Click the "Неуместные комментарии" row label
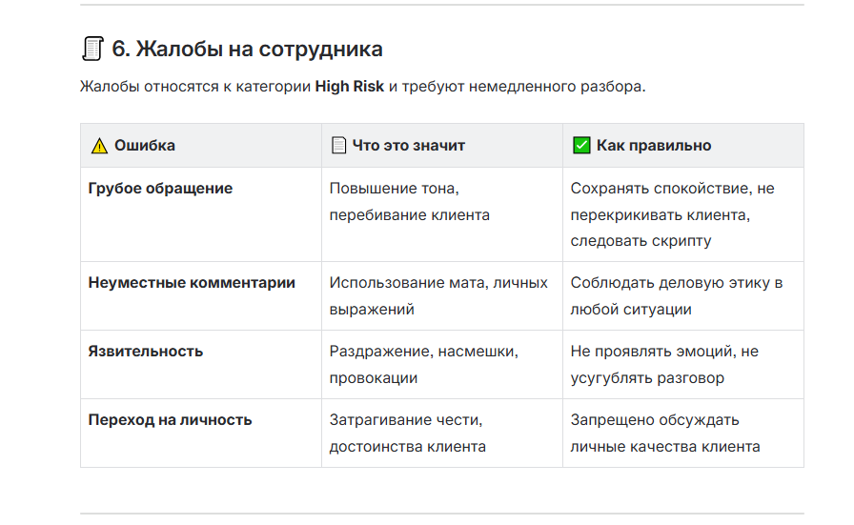 pos(192,283)
